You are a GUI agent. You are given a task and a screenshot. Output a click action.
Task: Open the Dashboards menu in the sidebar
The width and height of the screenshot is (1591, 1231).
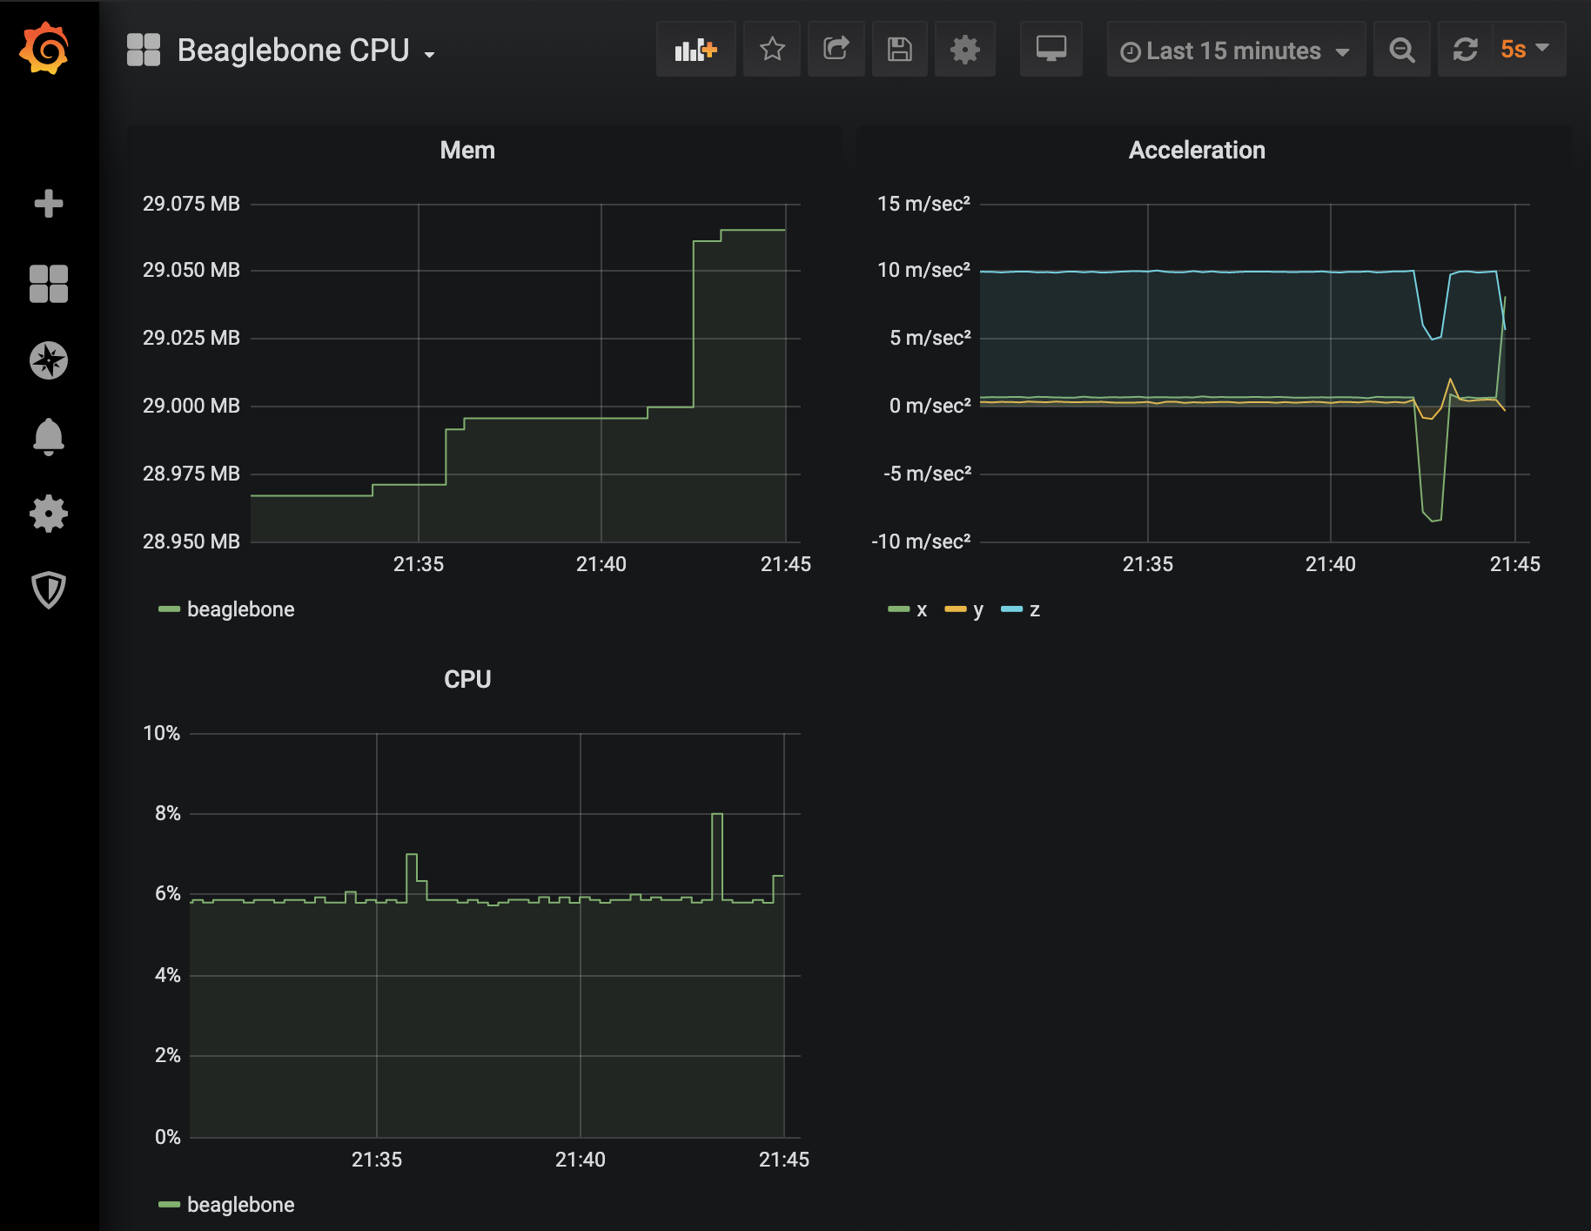tap(49, 283)
